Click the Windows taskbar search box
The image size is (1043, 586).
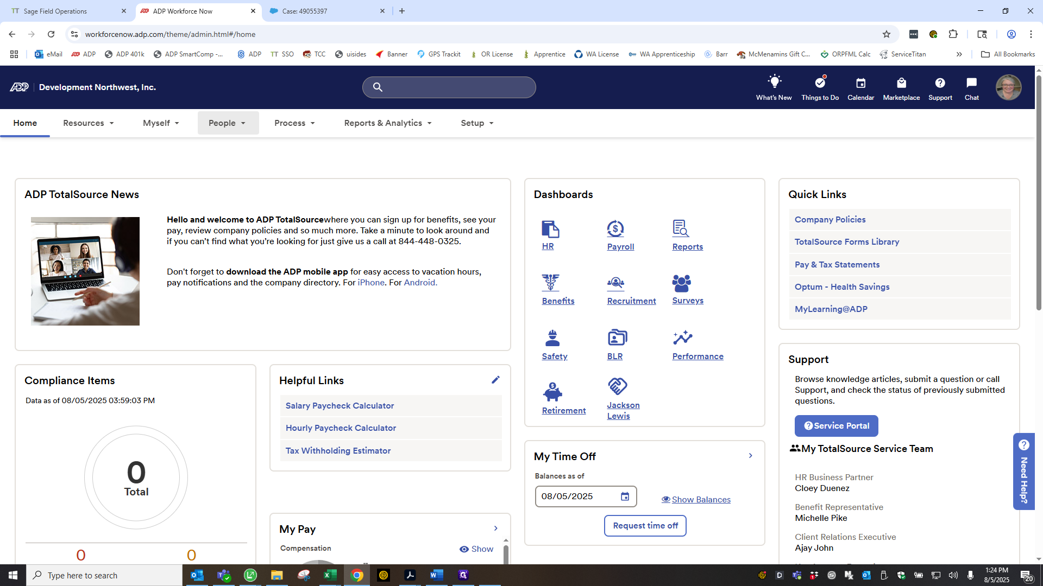(104, 575)
